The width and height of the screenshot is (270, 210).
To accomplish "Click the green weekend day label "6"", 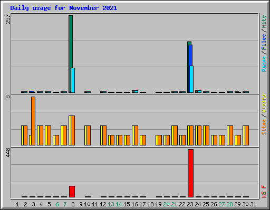I will coord(57,204).
